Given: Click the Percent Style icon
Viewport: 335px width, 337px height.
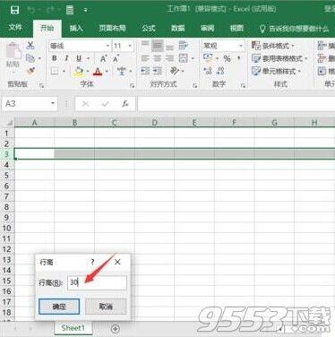Looking at the screenshot, I should pyautogui.click(x=228, y=58).
